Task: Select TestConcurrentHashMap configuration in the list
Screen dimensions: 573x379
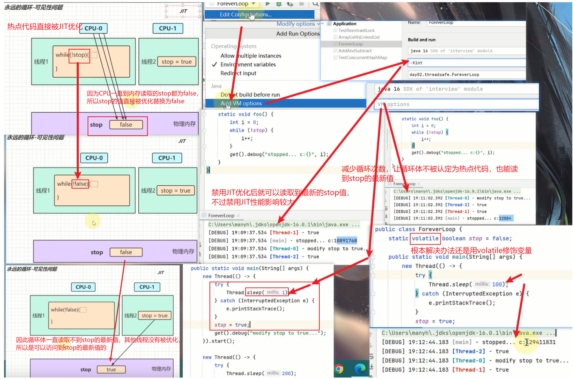Action: pyautogui.click(x=362, y=58)
